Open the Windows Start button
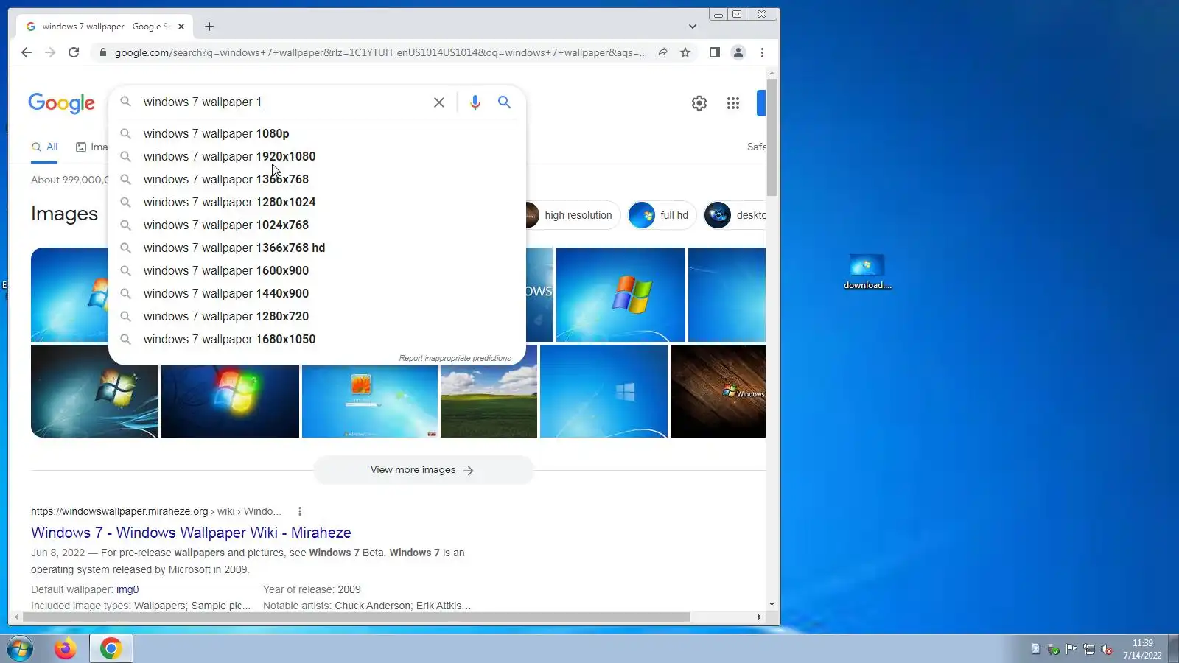Image resolution: width=1179 pixels, height=663 pixels. (x=20, y=649)
